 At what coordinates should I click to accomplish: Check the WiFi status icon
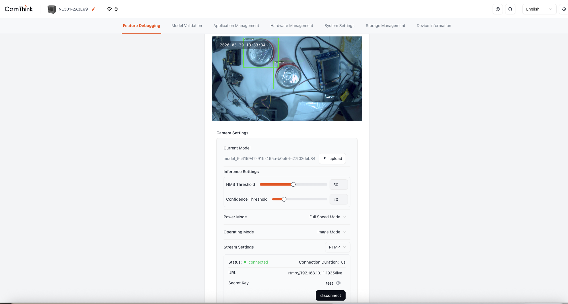109,9
